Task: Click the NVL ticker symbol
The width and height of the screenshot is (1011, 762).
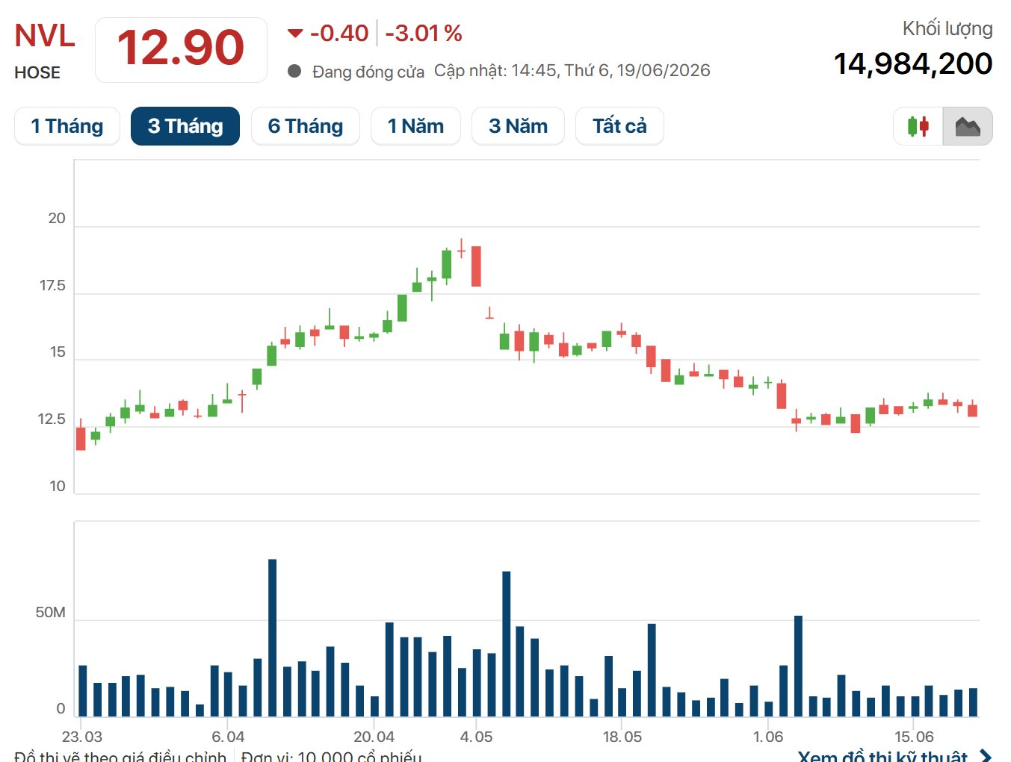Action: tap(45, 36)
